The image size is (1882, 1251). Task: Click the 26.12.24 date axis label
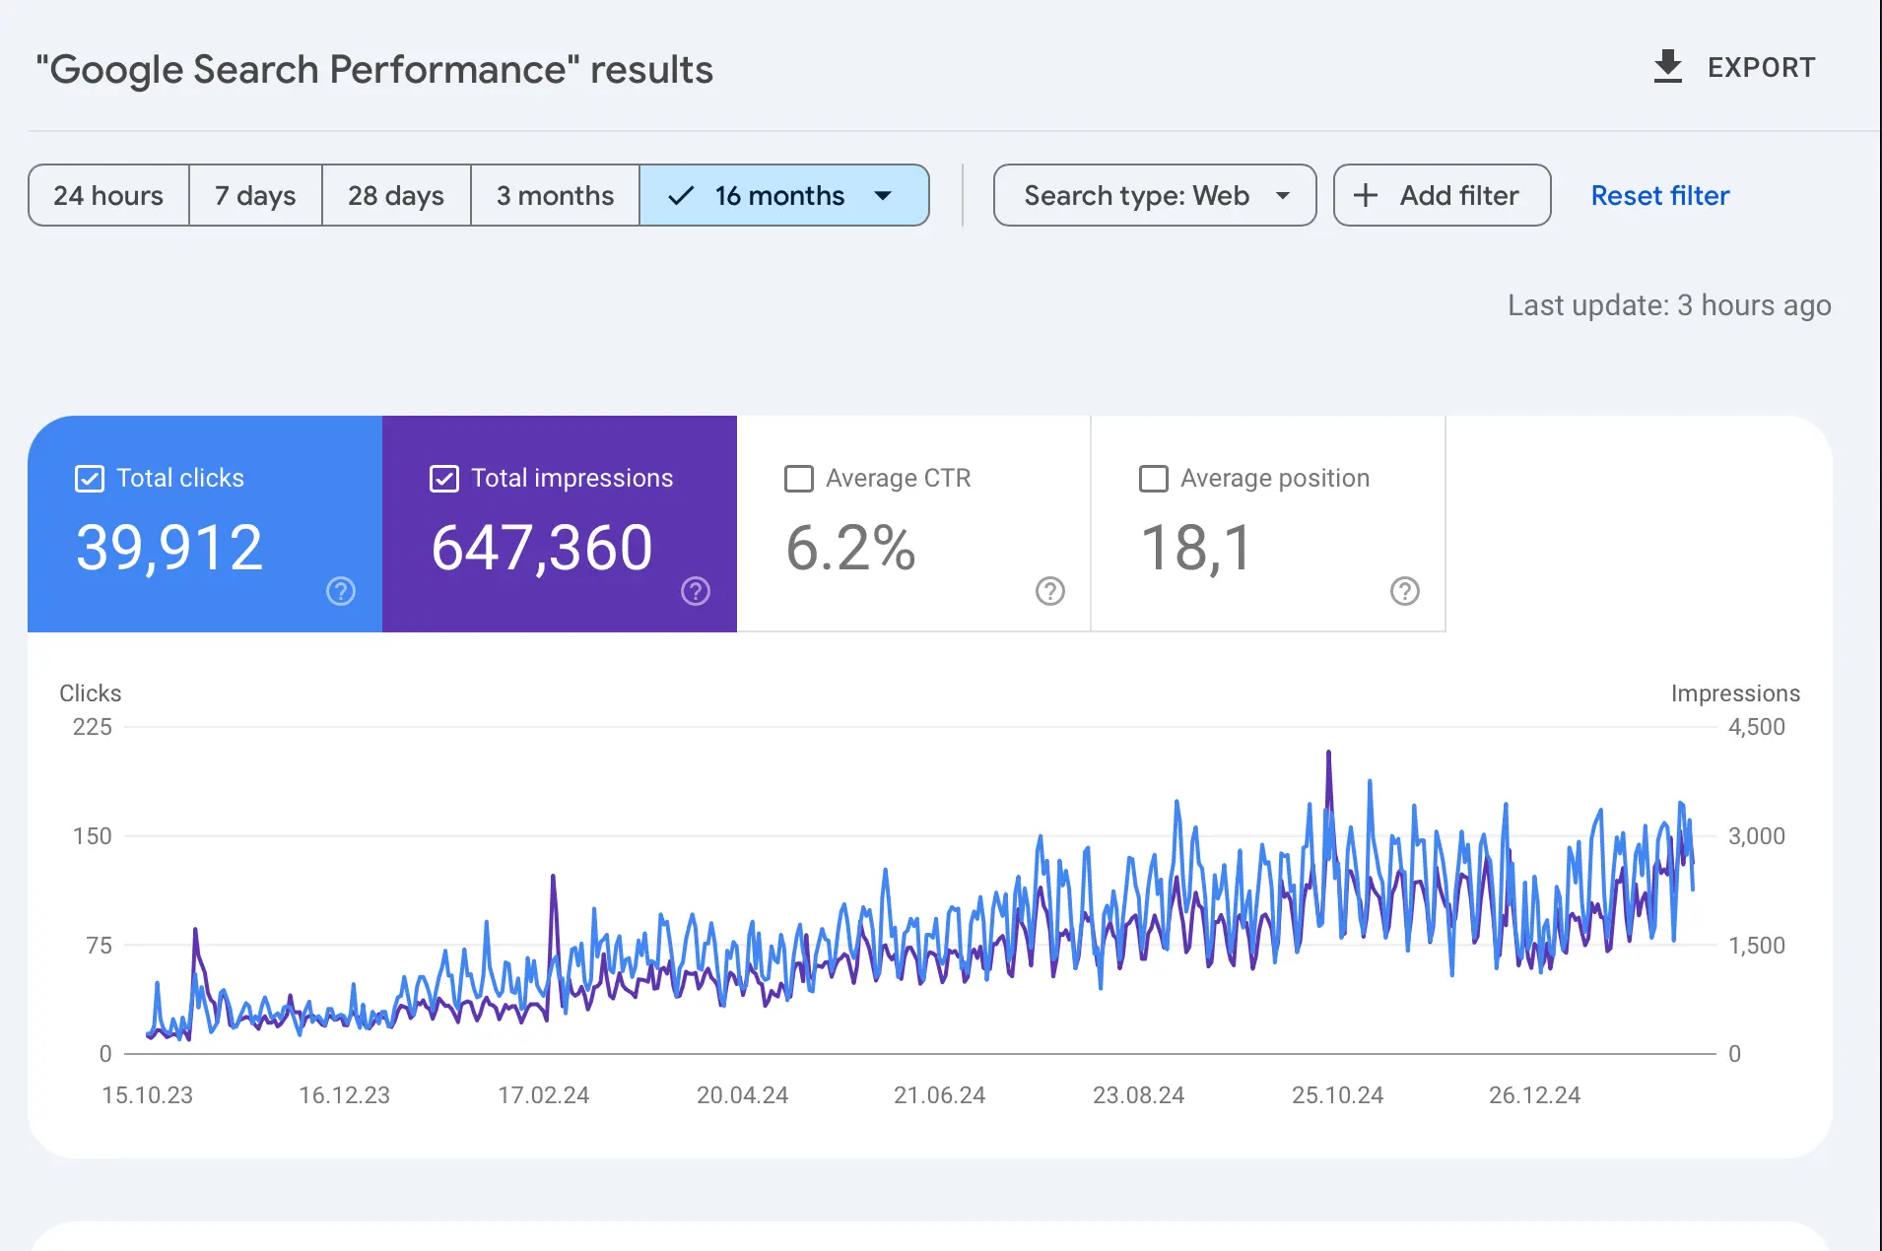(1535, 1095)
